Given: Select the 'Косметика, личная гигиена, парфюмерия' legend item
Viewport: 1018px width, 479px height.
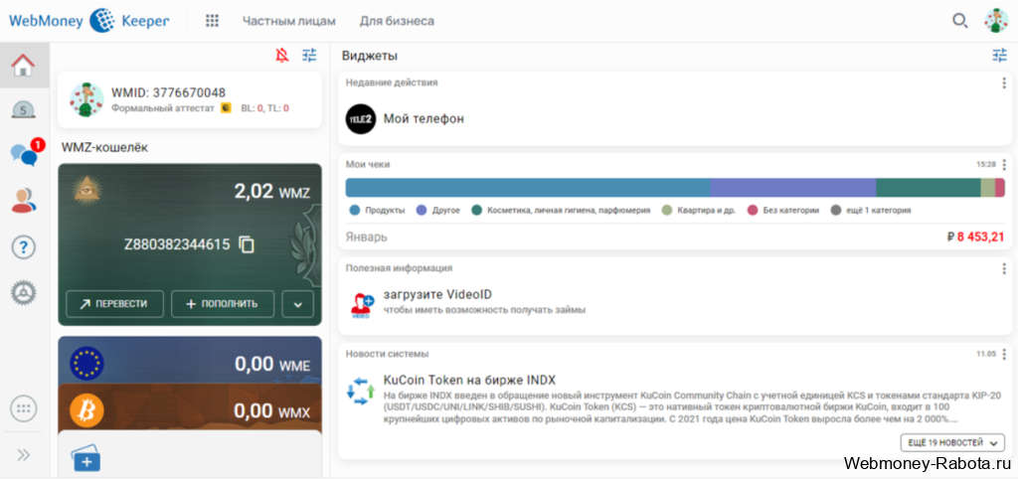Looking at the screenshot, I should (561, 211).
